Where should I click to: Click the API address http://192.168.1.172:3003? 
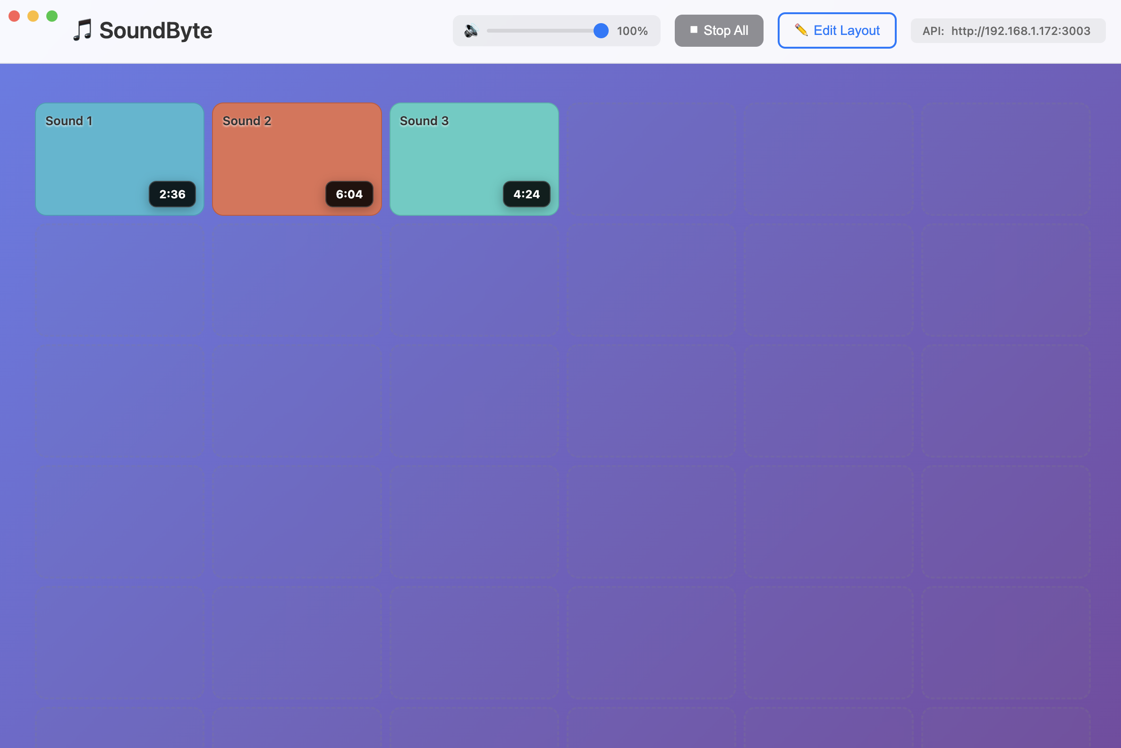pyautogui.click(x=1020, y=31)
